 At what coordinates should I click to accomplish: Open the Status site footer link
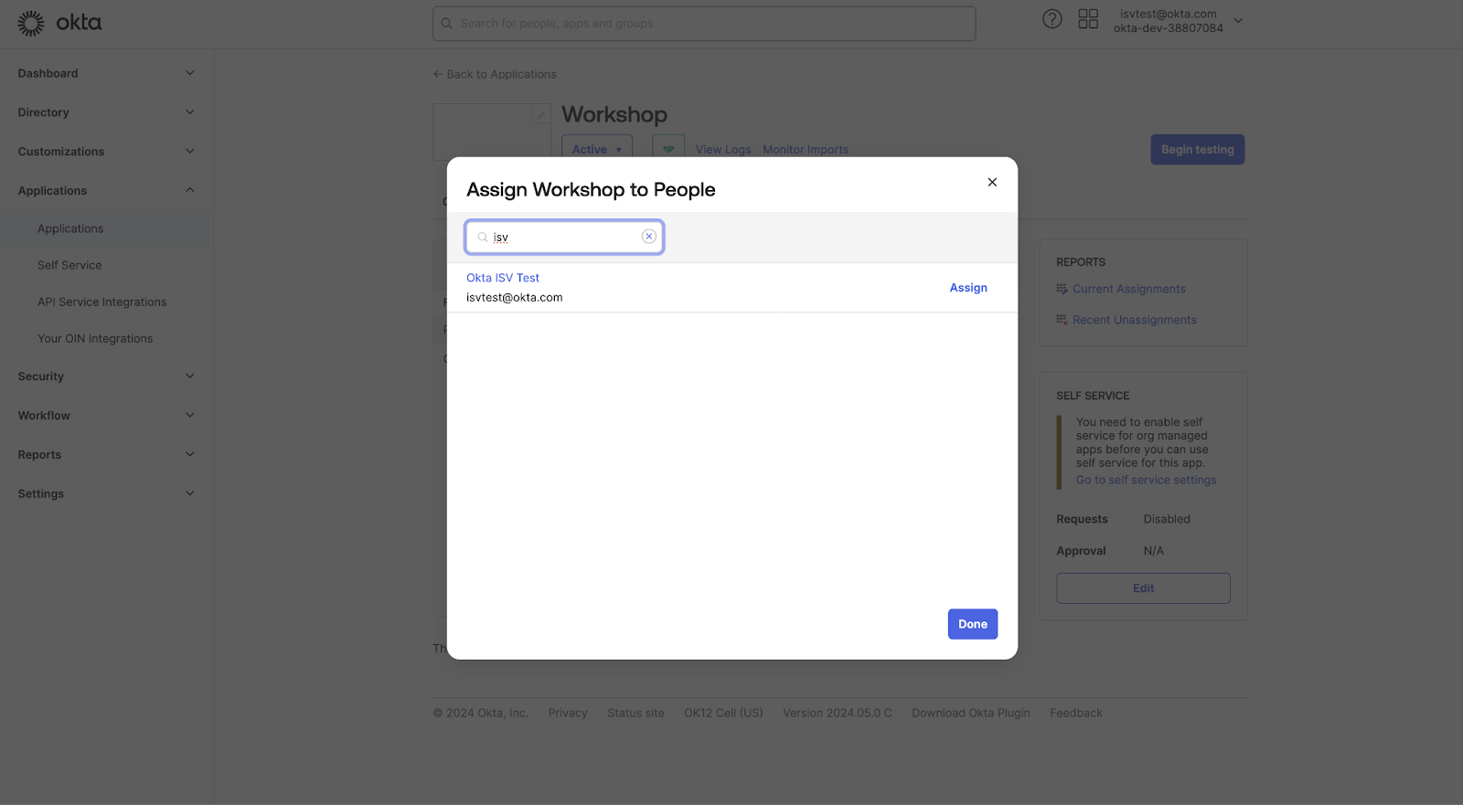tap(635, 713)
